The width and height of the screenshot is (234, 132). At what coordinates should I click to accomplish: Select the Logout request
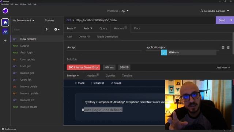[37, 45]
